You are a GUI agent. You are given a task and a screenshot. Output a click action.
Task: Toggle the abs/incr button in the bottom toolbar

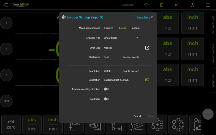pos(32,125)
